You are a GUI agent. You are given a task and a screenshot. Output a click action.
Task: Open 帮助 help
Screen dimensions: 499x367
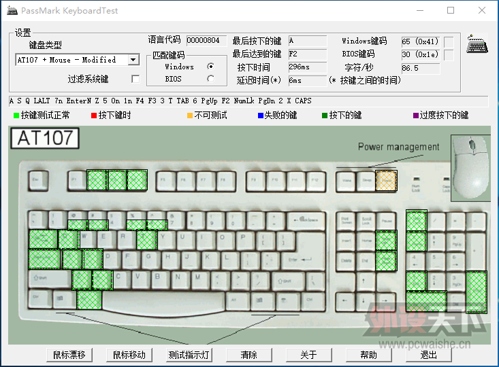click(368, 355)
